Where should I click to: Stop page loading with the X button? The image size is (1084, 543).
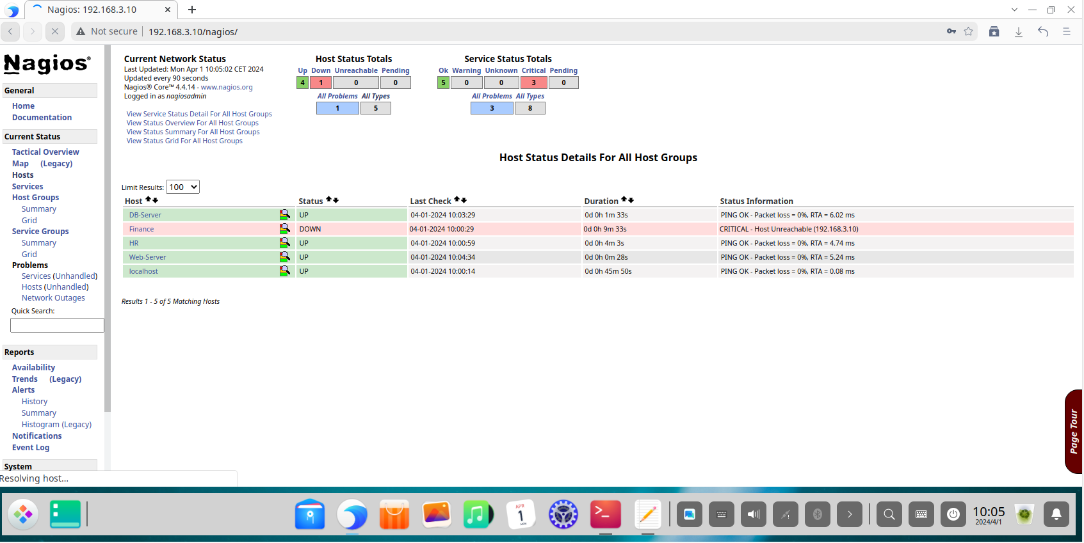tap(55, 31)
